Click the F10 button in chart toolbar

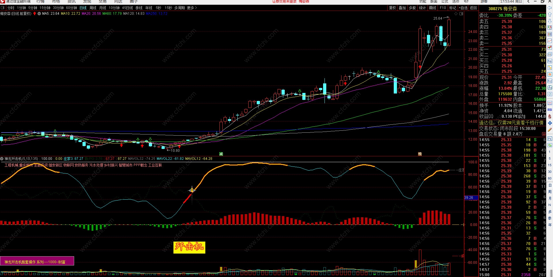443,8
